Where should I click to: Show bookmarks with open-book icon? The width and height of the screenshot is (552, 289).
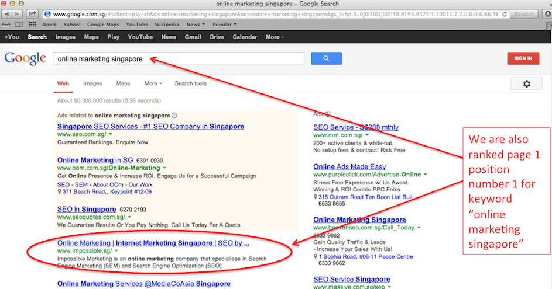click(x=19, y=25)
